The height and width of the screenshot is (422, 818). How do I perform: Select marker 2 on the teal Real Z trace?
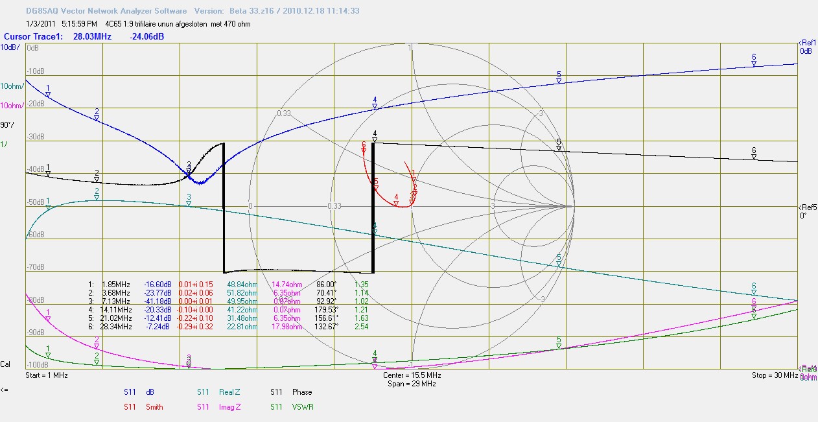pyautogui.click(x=97, y=195)
